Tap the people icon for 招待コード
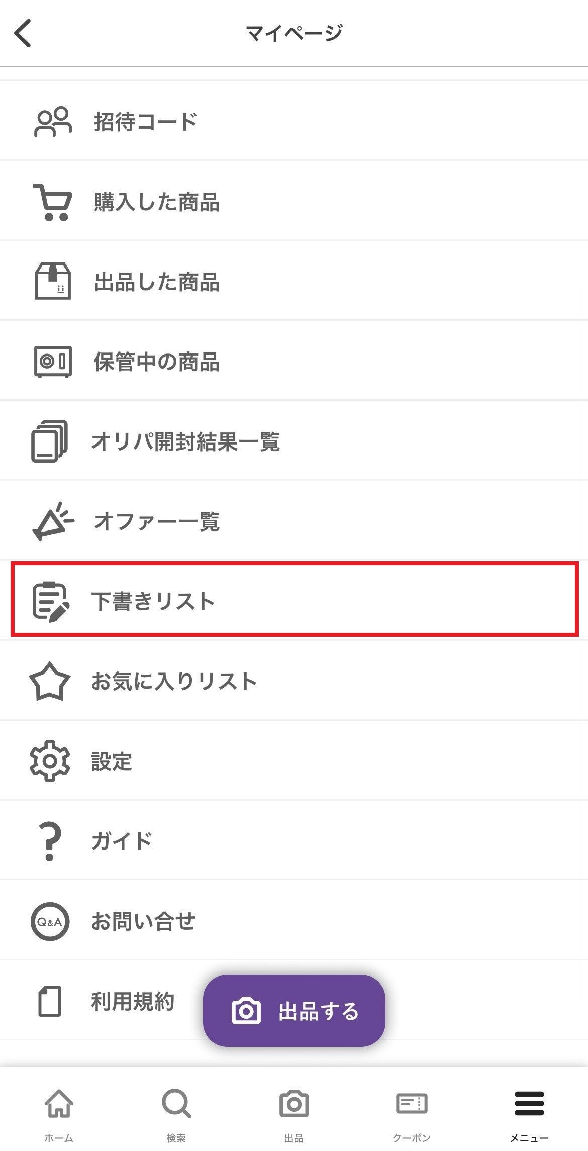This screenshot has height=1151, width=588. (52, 122)
